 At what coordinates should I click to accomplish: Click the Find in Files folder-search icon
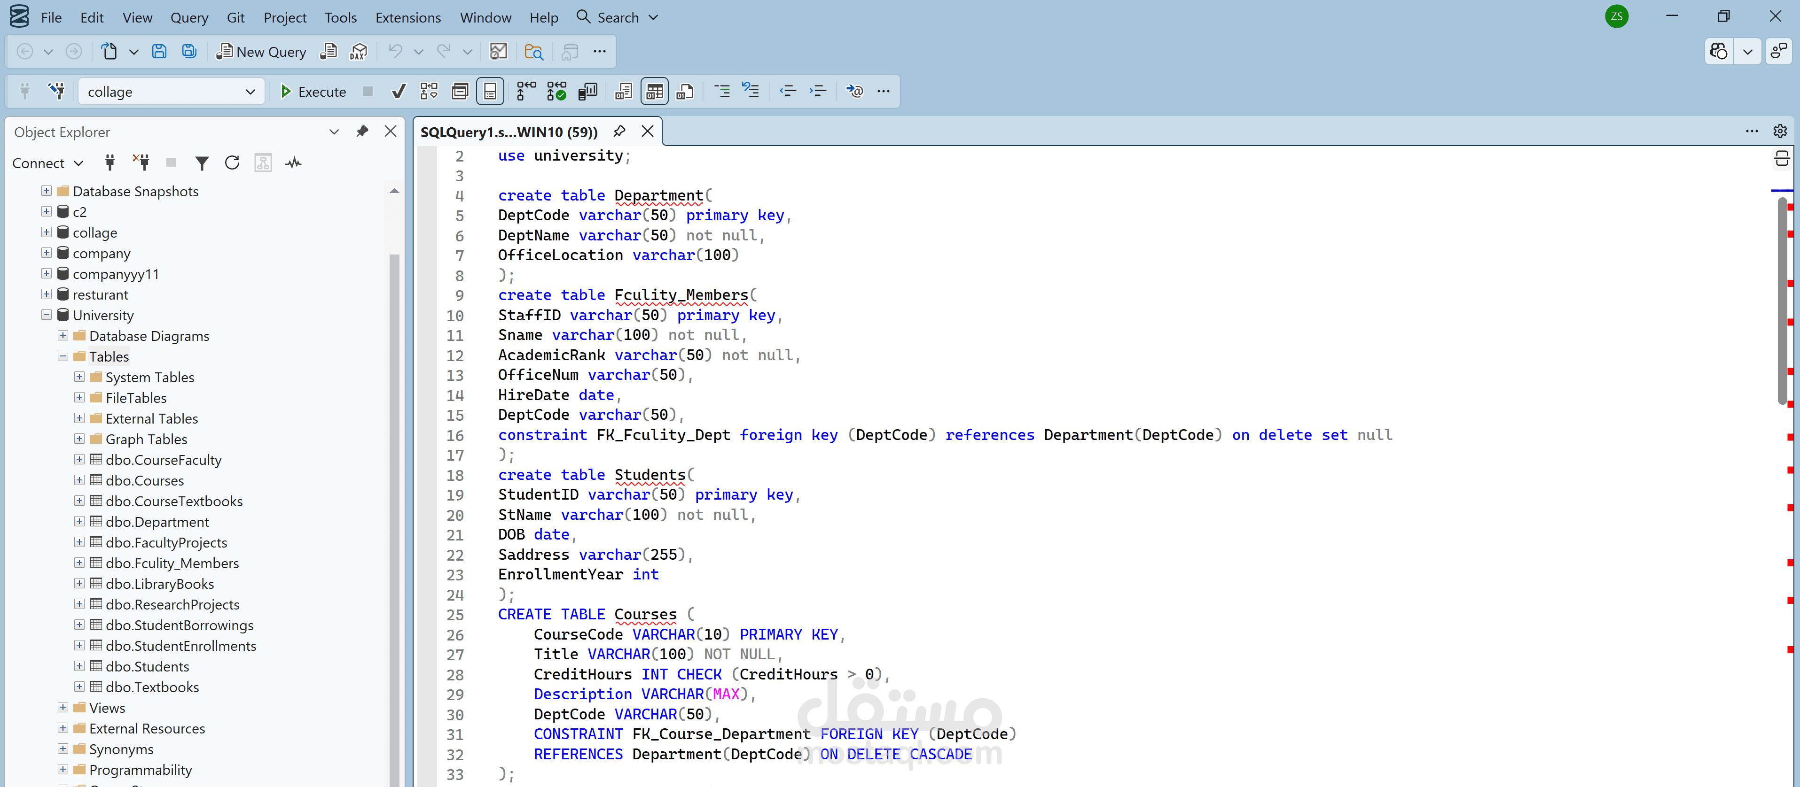coord(534,52)
